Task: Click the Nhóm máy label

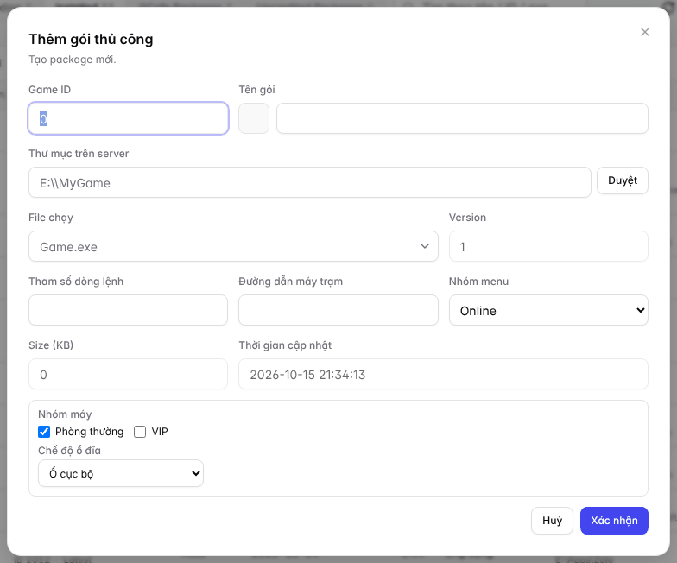Action: (65, 414)
